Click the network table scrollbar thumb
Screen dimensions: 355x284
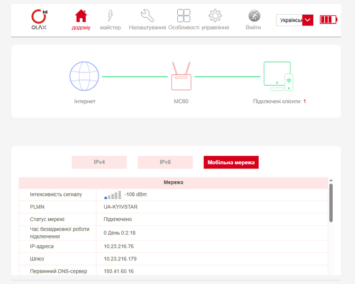331,203
